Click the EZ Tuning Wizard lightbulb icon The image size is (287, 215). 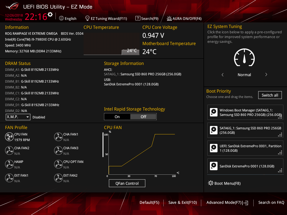click(x=87, y=18)
